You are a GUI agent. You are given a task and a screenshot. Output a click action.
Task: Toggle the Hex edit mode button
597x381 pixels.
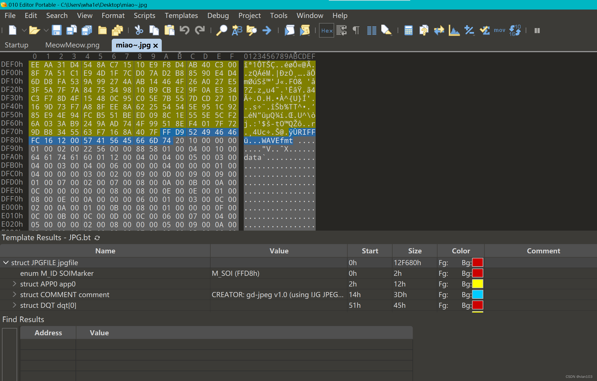pyautogui.click(x=327, y=30)
